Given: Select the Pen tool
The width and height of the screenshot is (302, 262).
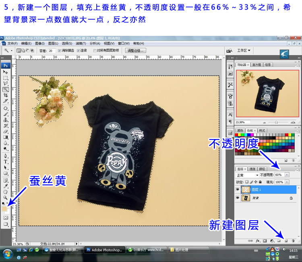Looking at the screenshot, I should coord(5,156).
